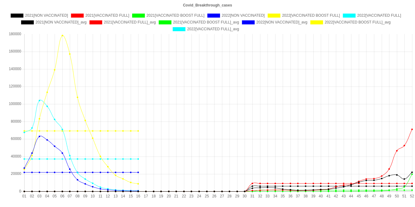The image size is (415, 207).
Task: Toggle the 2021[VACCINATED FULL] legend entry
Action: [x=107, y=15]
